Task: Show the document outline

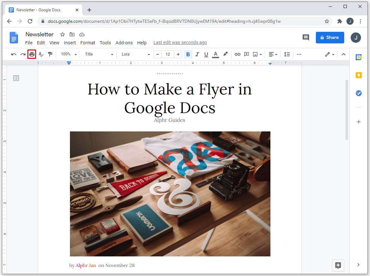Action: click(x=16, y=78)
